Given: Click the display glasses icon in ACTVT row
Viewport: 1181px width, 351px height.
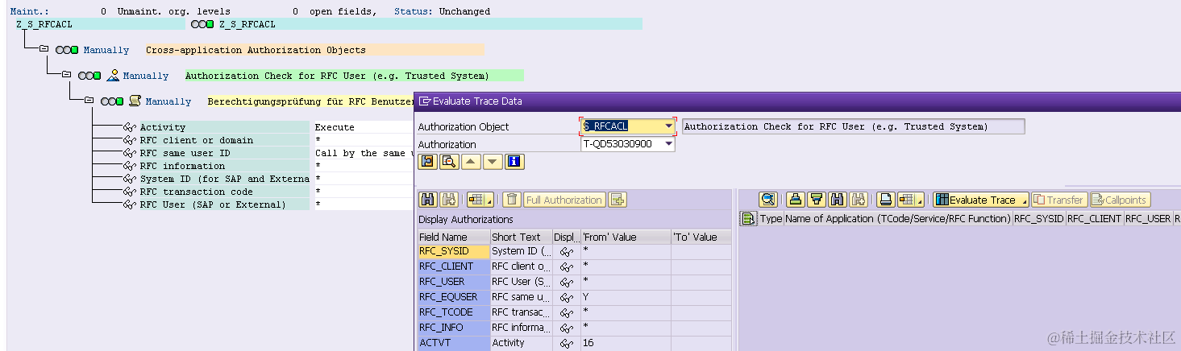Looking at the screenshot, I should [567, 343].
